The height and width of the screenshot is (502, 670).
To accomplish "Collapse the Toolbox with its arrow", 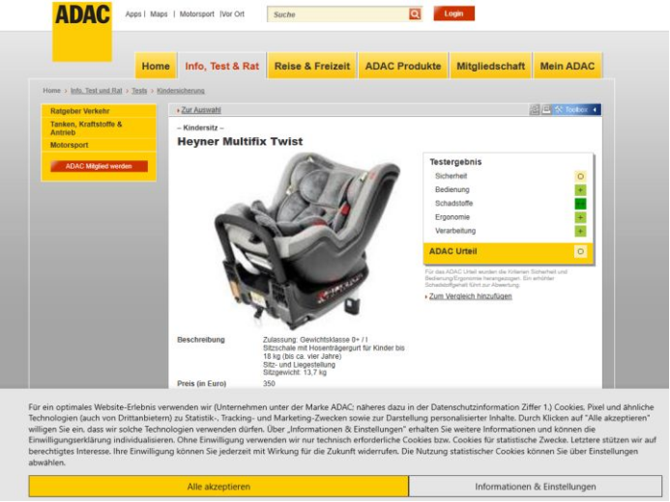I will tap(595, 110).
